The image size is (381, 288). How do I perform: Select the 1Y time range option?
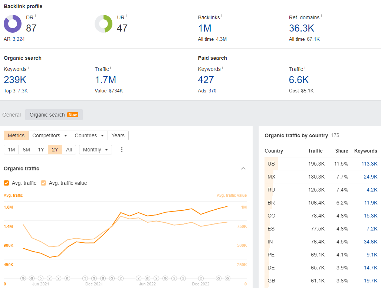pyautogui.click(x=41, y=150)
